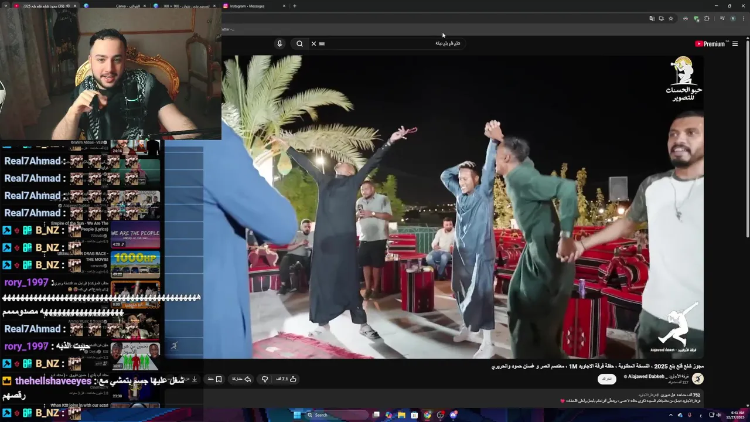Open the Chrome profile avatar R
This screenshot has height=422, width=750.
tap(732, 19)
